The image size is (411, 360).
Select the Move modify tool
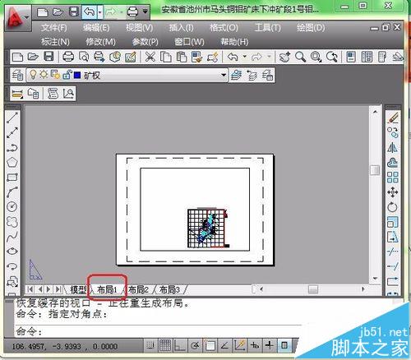[392, 192]
